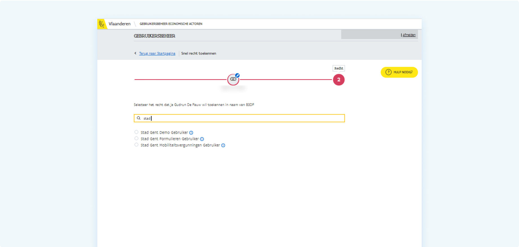This screenshot has height=247, width=519.
Task: Select Stad Gent Formulieren Gebruiker radio button
Action: point(137,138)
